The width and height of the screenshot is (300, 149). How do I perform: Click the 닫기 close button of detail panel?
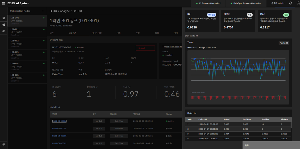pyautogui.click(x=271, y=145)
